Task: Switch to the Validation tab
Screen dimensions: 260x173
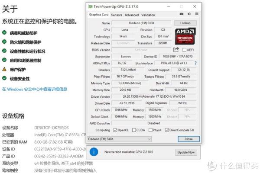Action: [x=148, y=15]
